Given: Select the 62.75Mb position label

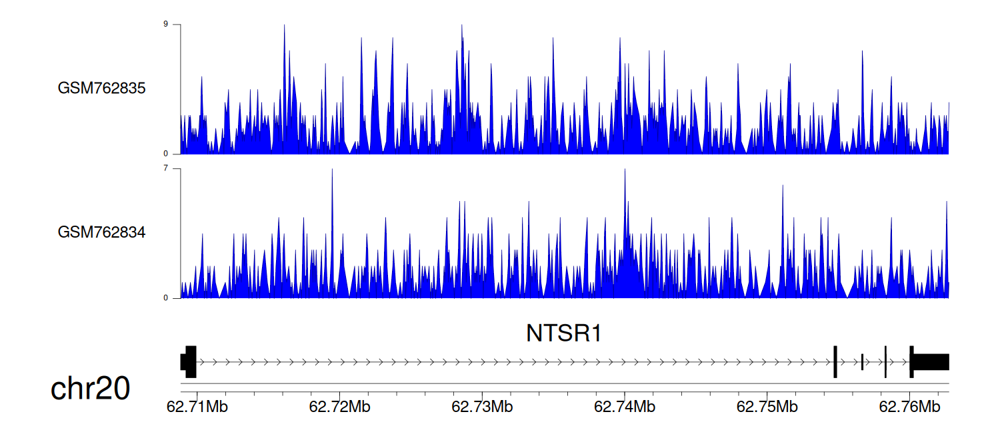Looking at the screenshot, I should click(x=767, y=405).
